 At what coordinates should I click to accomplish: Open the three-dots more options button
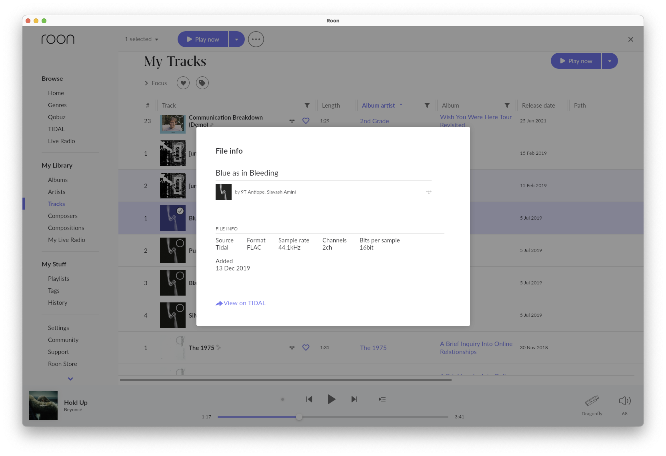point(256,39)
